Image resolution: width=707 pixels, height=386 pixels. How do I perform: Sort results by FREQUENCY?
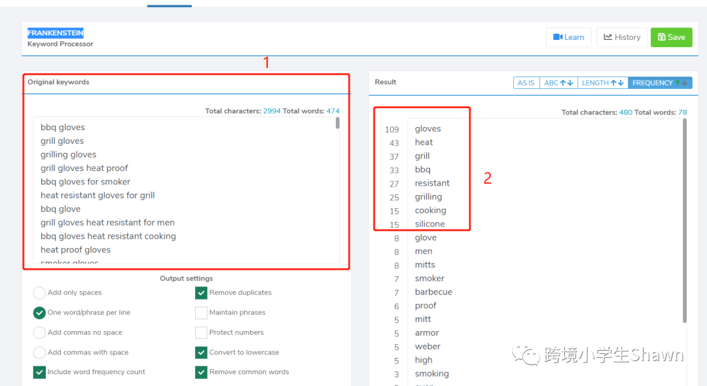660,83
